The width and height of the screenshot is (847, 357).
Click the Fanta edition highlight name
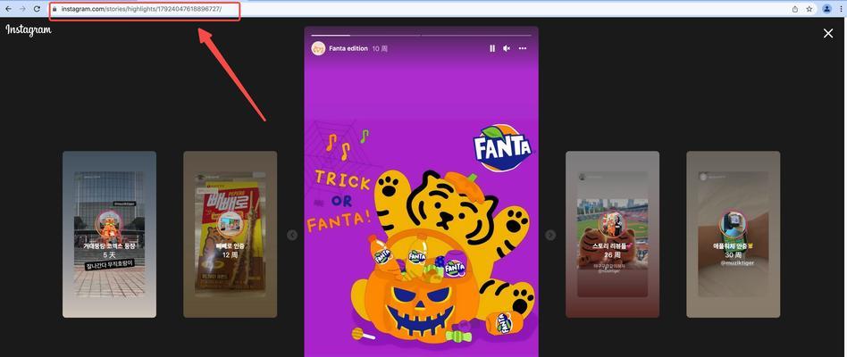tap(348, 48)
